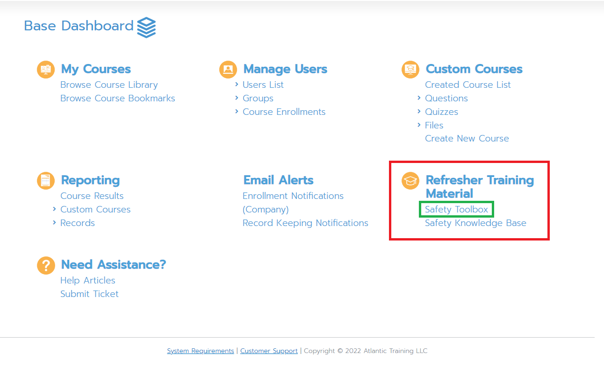Expand the Users List chevron

[x=237, y=84]
